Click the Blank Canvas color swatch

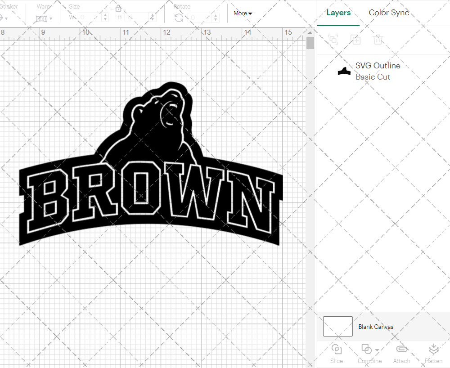coord(337,326)
